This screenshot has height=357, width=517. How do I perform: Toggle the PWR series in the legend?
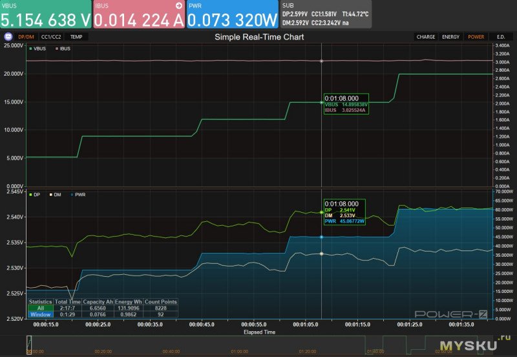(78, 195)
